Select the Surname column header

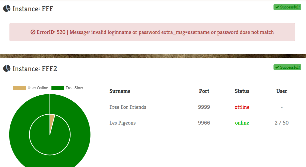point(120,91)
